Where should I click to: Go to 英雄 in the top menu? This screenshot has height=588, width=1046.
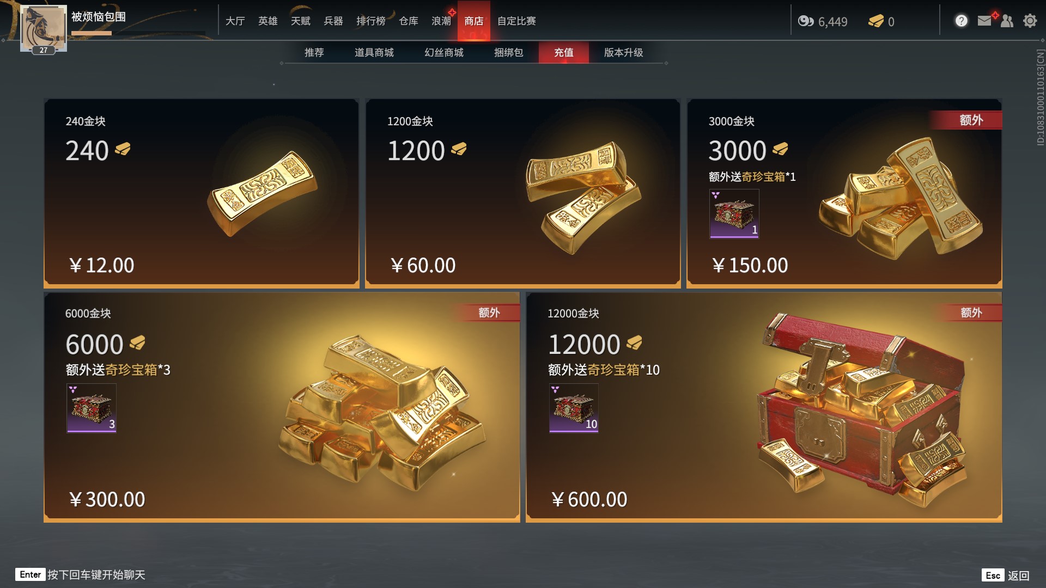(268, 21)
